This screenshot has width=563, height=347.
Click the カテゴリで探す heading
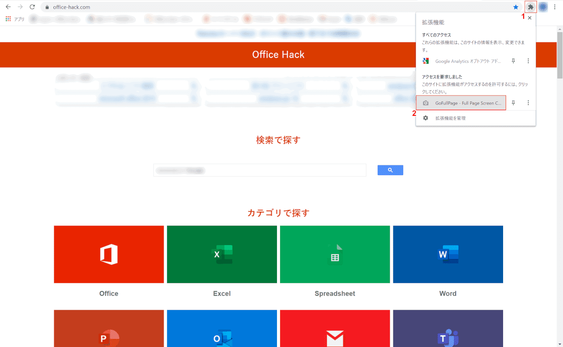point(278,213)
